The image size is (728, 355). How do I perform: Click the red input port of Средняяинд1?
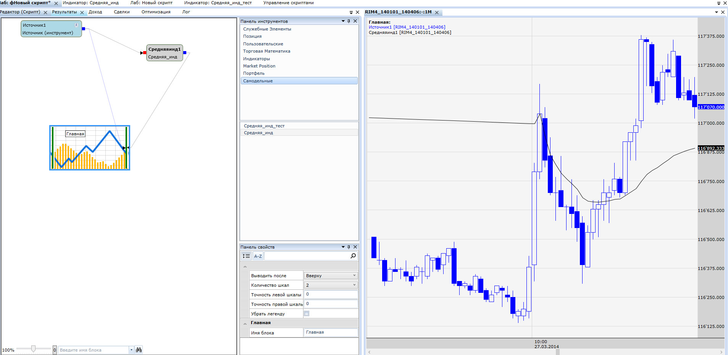[145, 53]
